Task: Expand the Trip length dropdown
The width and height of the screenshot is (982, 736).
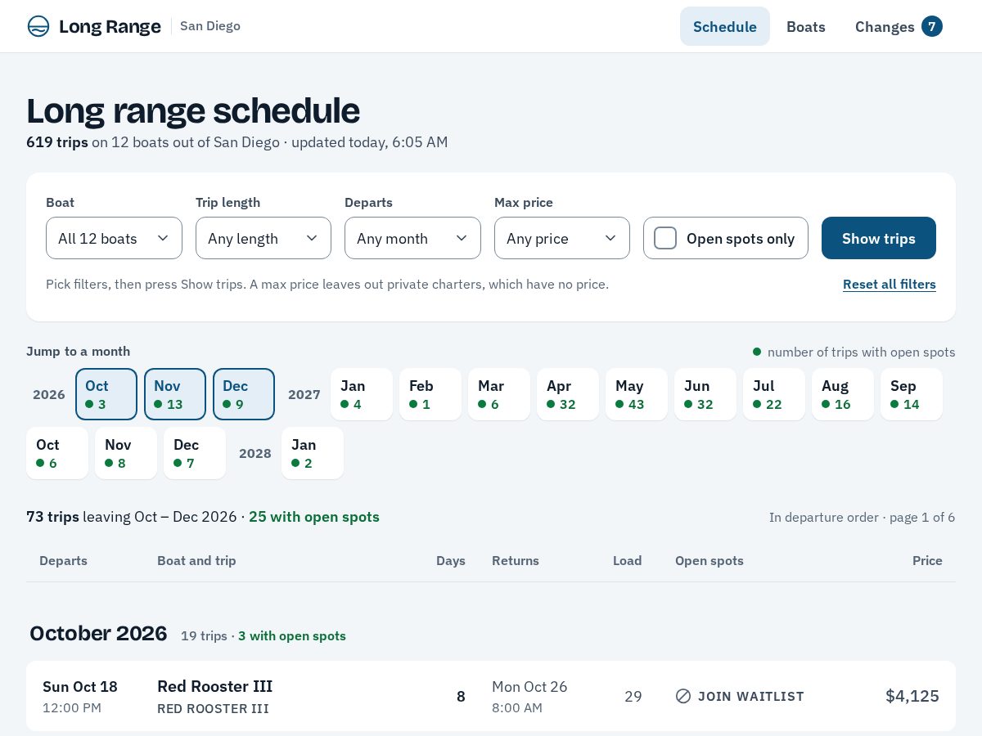Action: coord(264,238)
